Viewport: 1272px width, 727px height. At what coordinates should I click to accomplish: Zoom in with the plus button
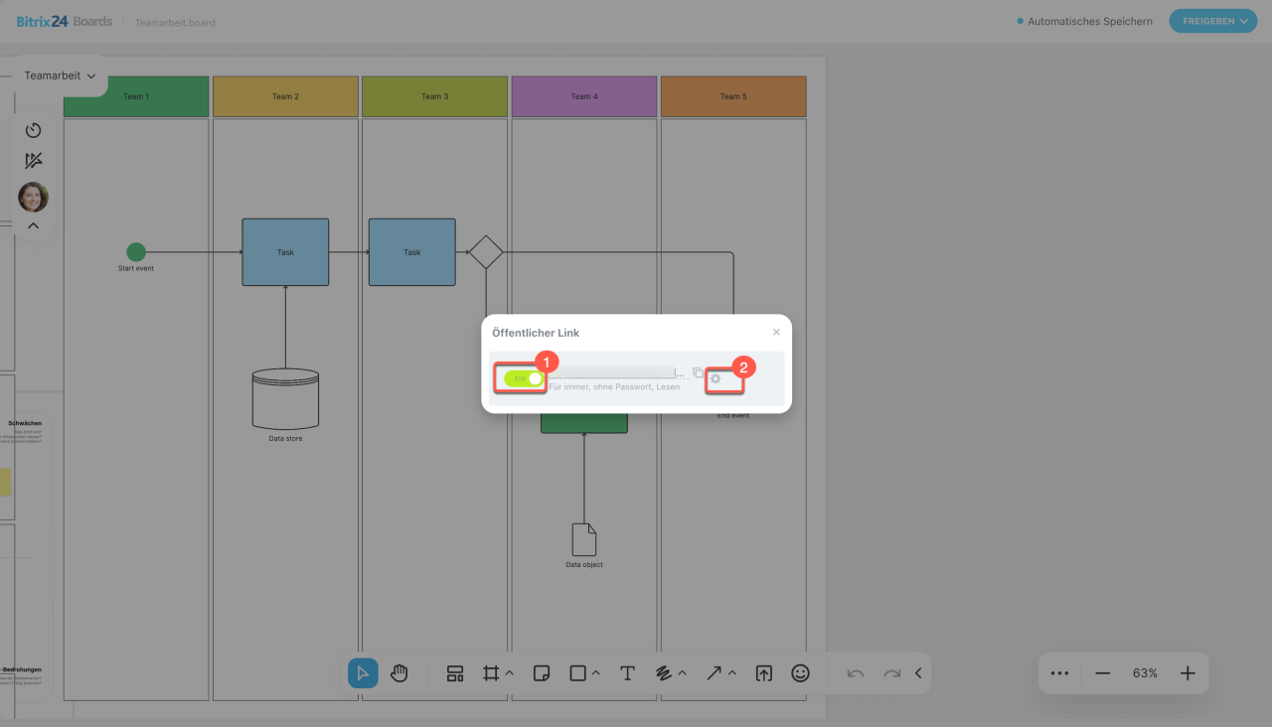[x=1188, y=673]
